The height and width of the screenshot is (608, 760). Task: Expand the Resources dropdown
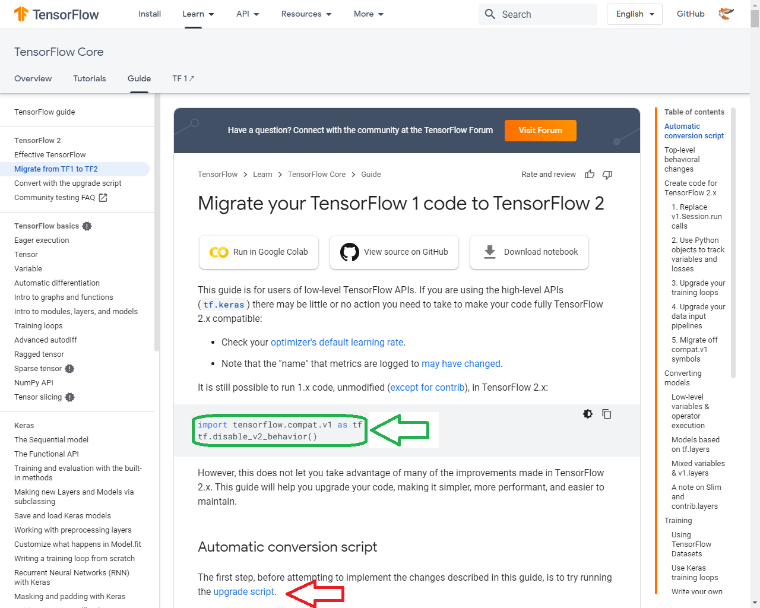pos(306,14)
